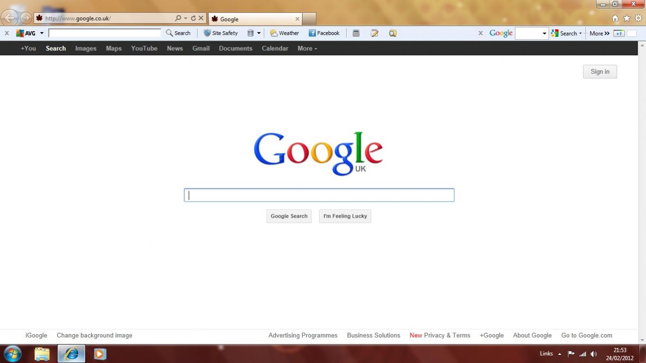This screenshot has height=363, width=646.
Task: Open Favorites star icon
Action: [627, 18]
